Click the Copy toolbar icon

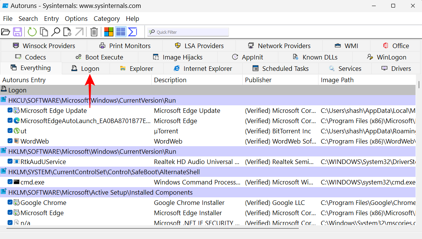(x=44, y=32)
